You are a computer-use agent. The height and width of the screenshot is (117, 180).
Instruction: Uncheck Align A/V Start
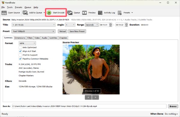click(20, 51)
